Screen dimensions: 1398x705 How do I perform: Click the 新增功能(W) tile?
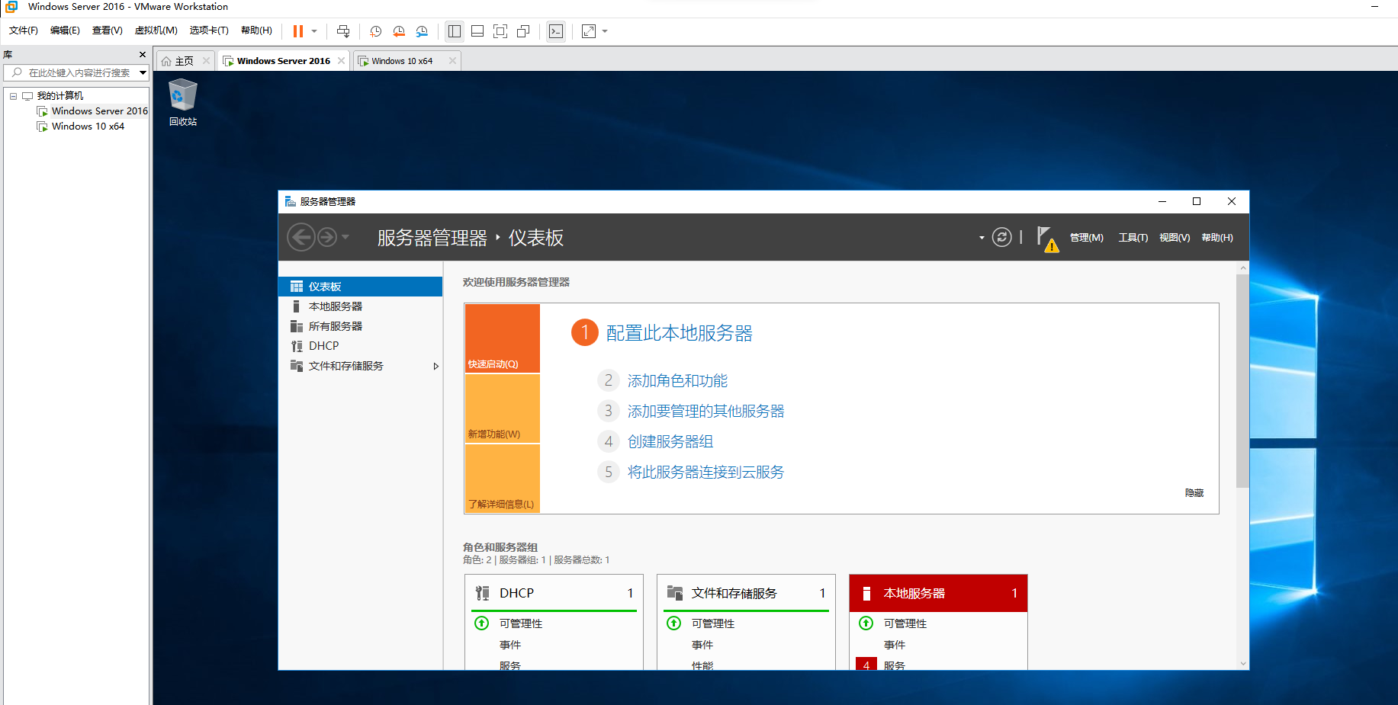pos(502,409)
